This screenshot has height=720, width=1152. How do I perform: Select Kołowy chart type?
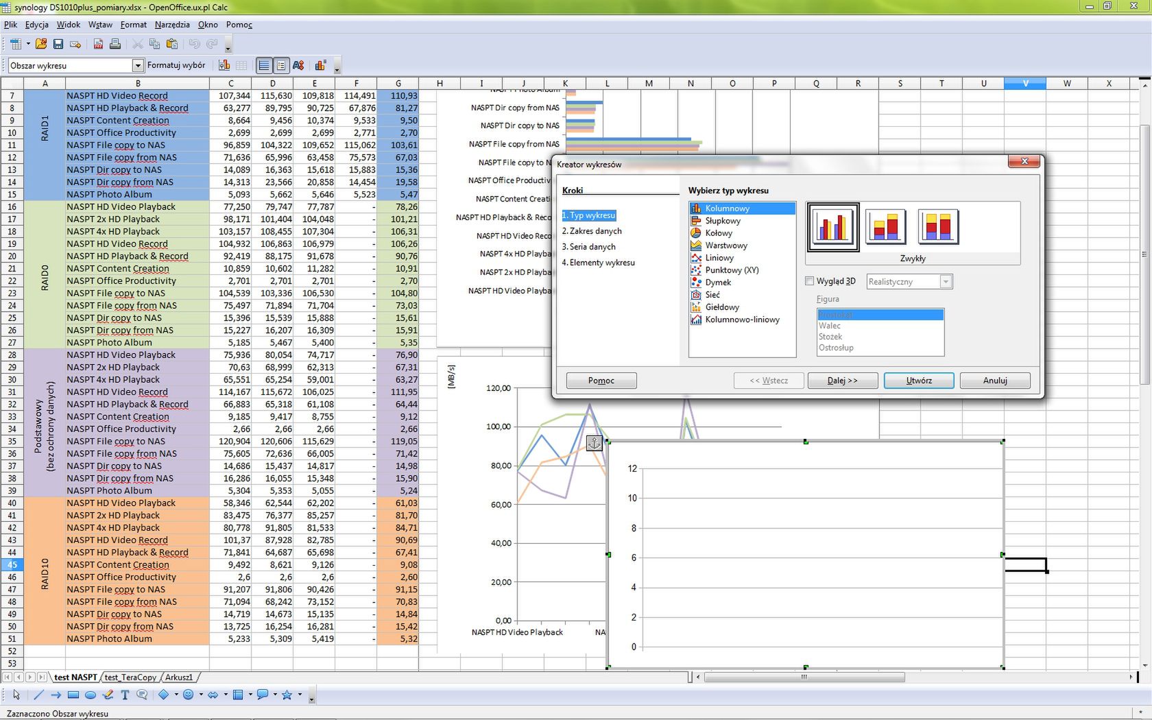tap(719, 233)
